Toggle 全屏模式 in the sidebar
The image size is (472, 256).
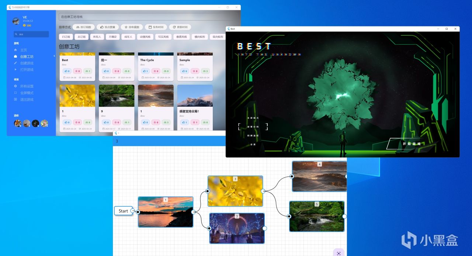coord(27,93)
